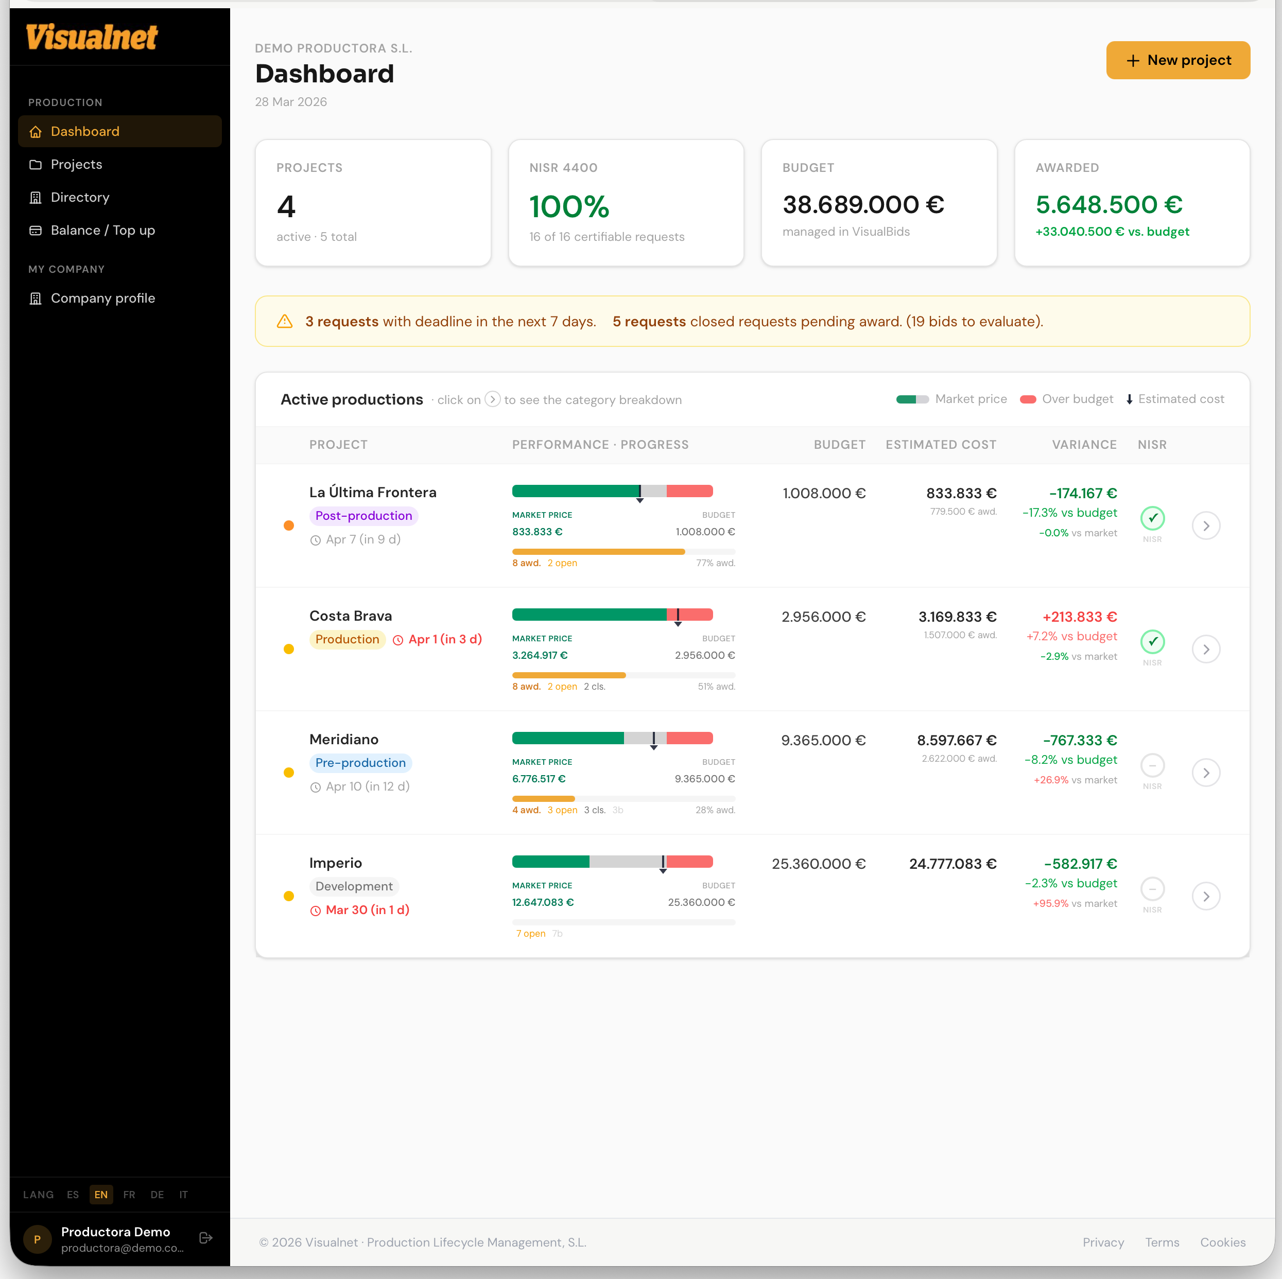Click the logout icon next to Productora Demo
The height and width of the screenshot is (1279, 1282).
click(x=205, y=1238)
